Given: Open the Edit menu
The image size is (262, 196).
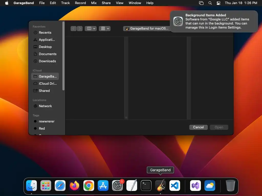Looking at the screenshot, I should [x=53, y=3].
